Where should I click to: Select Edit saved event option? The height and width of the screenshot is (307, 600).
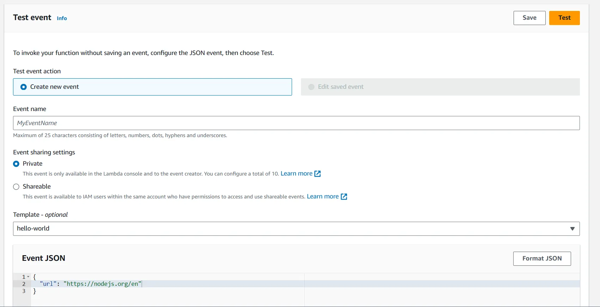click(440, 87)
